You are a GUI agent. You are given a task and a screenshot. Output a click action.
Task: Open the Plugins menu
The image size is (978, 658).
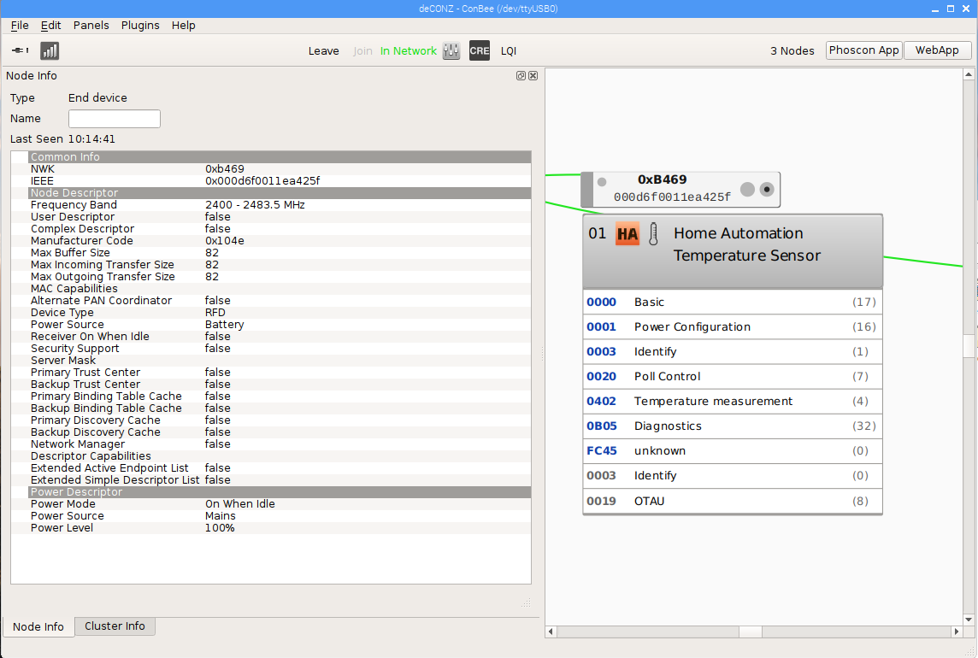coord(140,25)
